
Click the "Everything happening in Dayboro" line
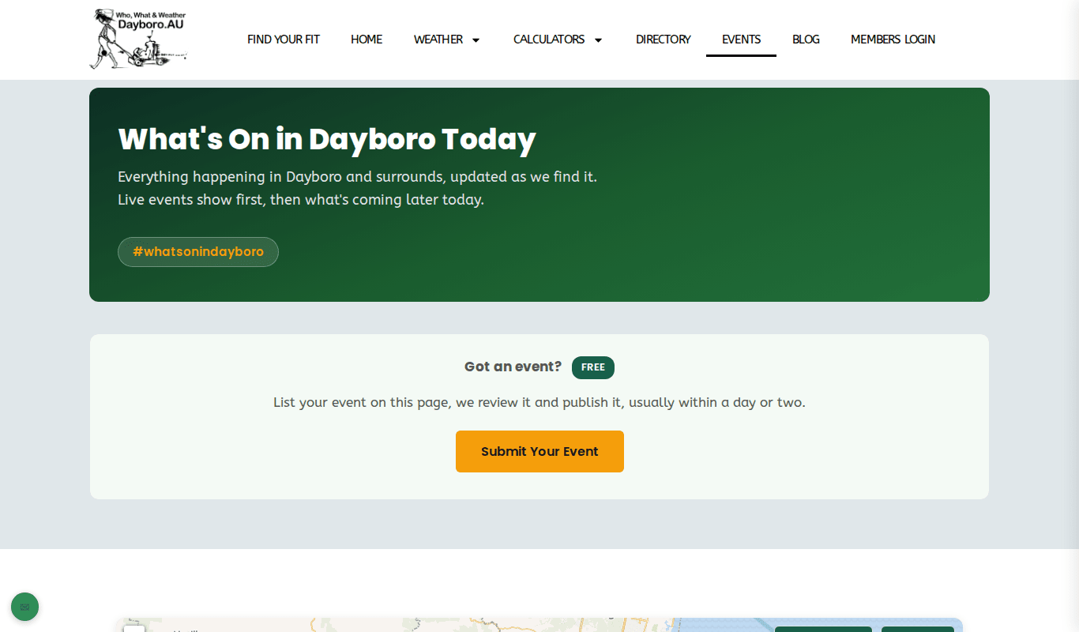coord(357,177)
